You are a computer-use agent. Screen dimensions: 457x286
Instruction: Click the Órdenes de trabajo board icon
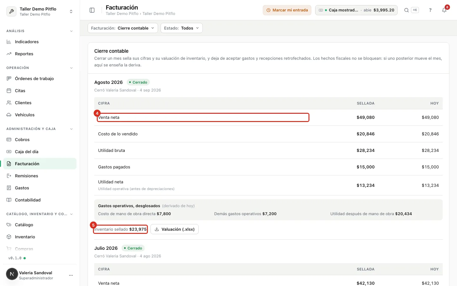coord(9,78)
